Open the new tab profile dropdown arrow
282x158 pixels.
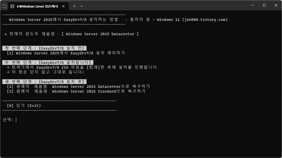[82, 6]
